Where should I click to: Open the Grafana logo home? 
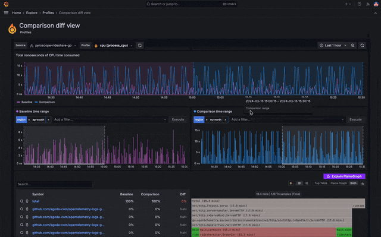[7, 4]
